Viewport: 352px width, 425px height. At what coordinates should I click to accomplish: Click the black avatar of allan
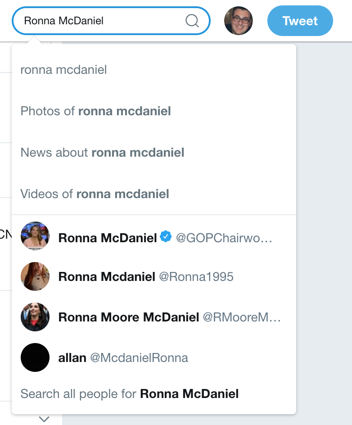(x=35, y=357)
